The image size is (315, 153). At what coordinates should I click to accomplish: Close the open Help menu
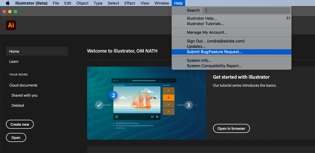(x=178, y=3)
